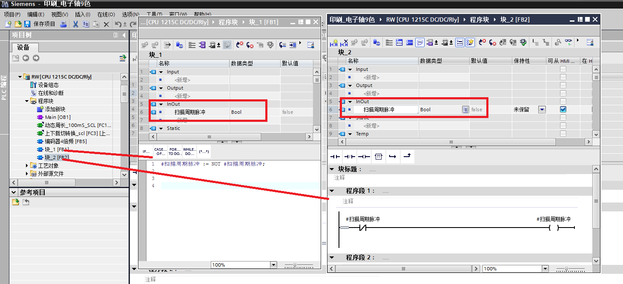Click the monitoring glasses icon in 块_2 toolbar
The width and height of the screenshot is (623, 284).
pos(568,42)
